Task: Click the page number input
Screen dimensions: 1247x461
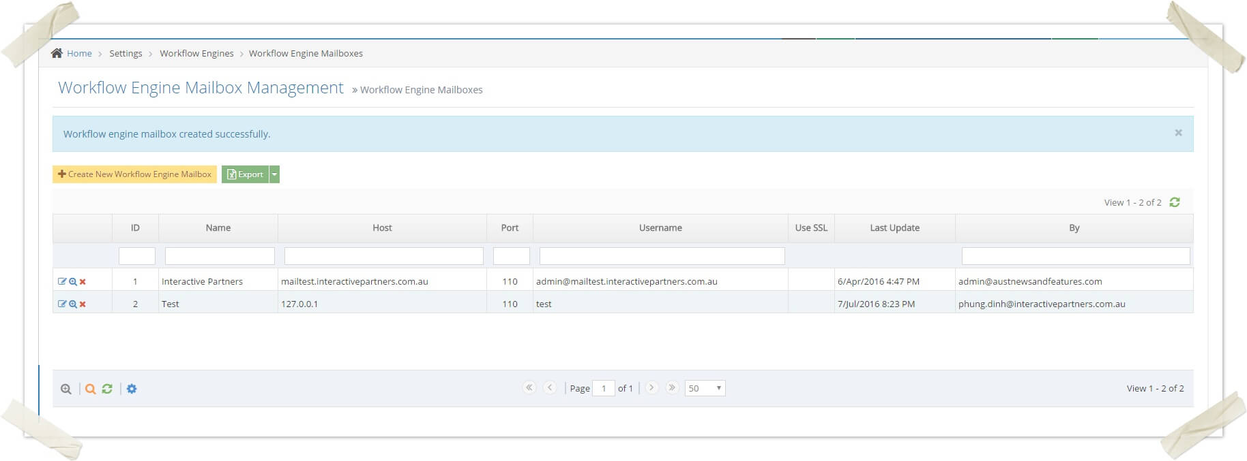Action: (604, 388)
